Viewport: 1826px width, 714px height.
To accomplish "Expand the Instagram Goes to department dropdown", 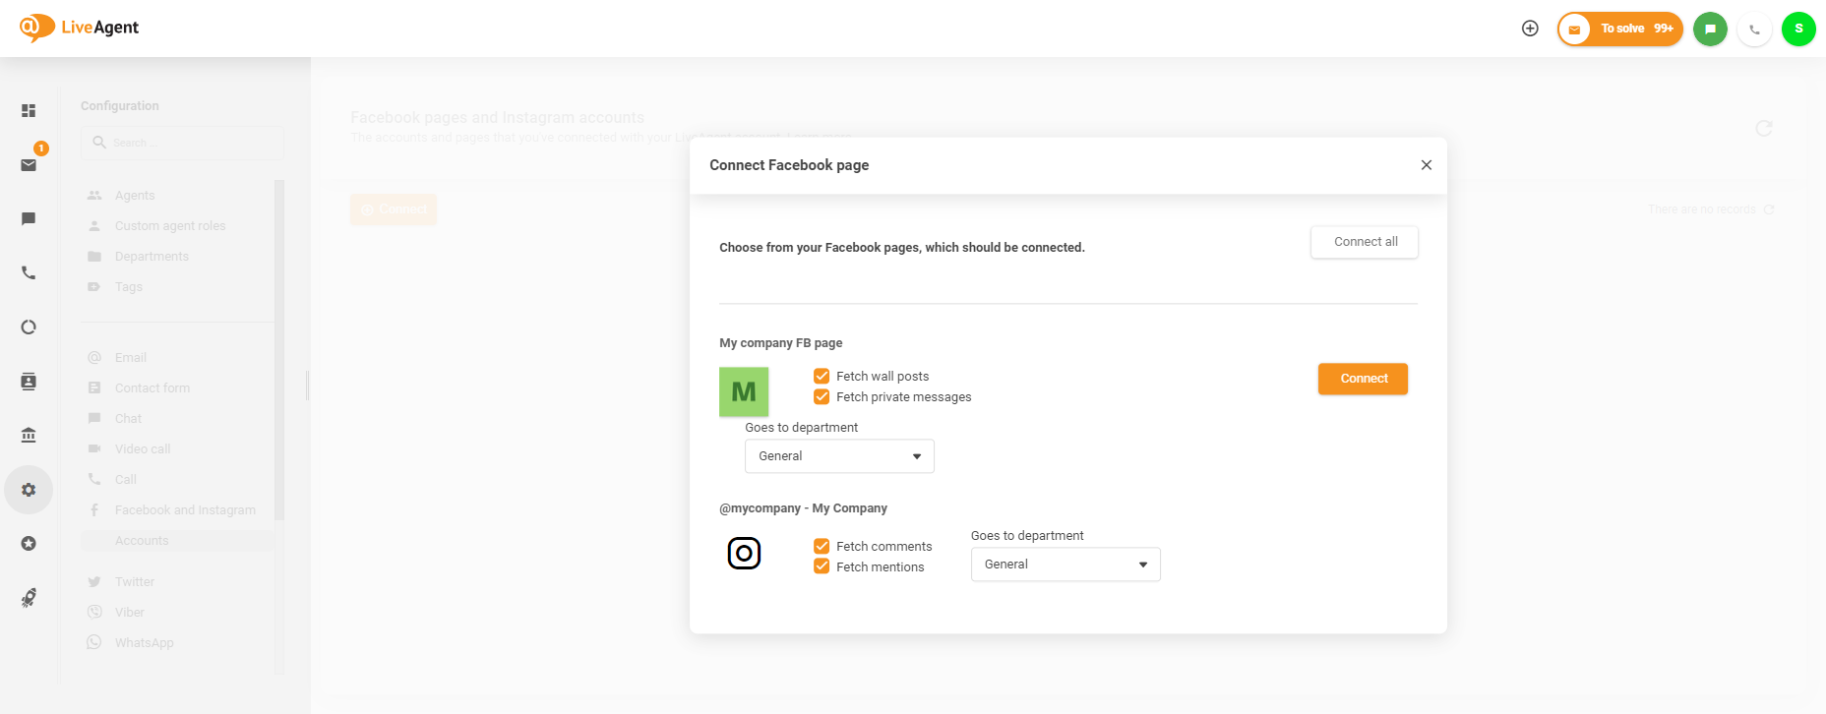I will click(1065, 565).
